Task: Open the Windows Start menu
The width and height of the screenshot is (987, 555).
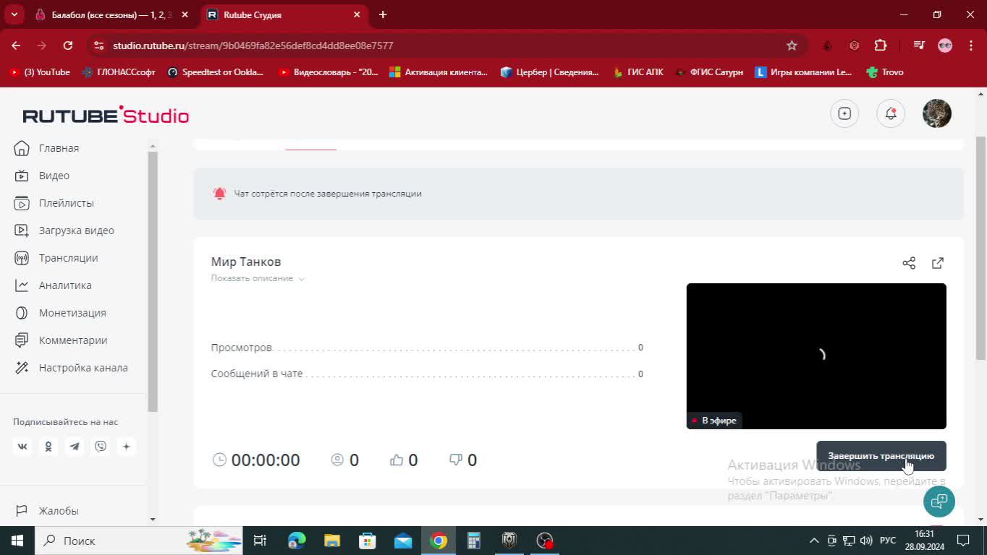Action: pyautogui.click(x=17, y=541)
